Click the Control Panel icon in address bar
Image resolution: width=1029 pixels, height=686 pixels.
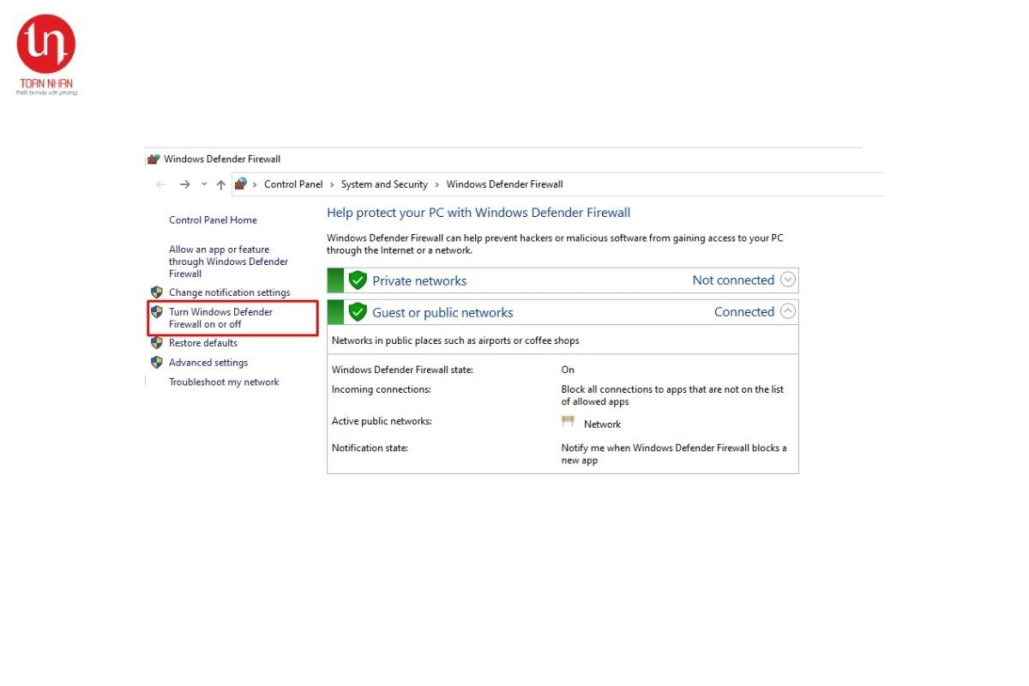(x=241, y=184)
